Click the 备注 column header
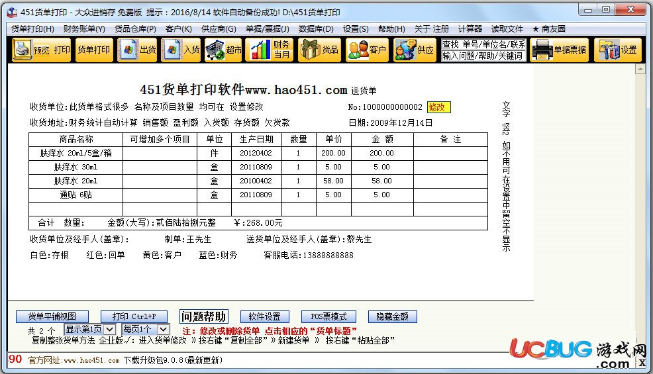The image size is (653, 374). pos(450,140)
